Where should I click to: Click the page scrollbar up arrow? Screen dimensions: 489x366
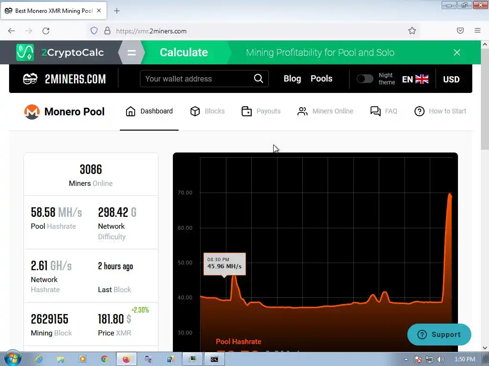tap(485, 44)
